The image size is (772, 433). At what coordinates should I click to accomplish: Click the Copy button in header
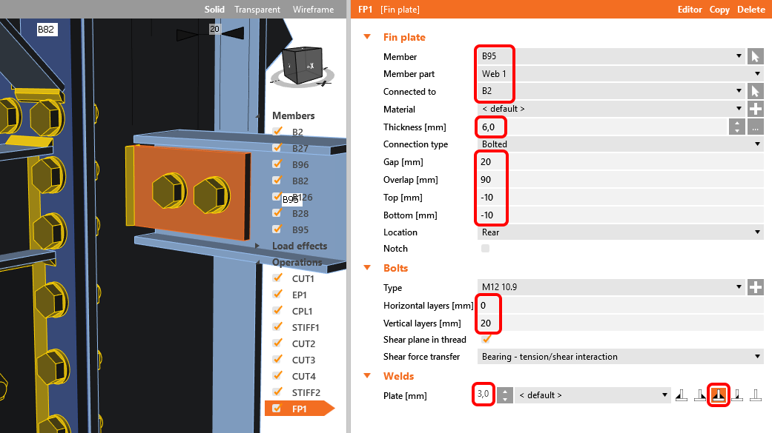(x=719, y=10)
